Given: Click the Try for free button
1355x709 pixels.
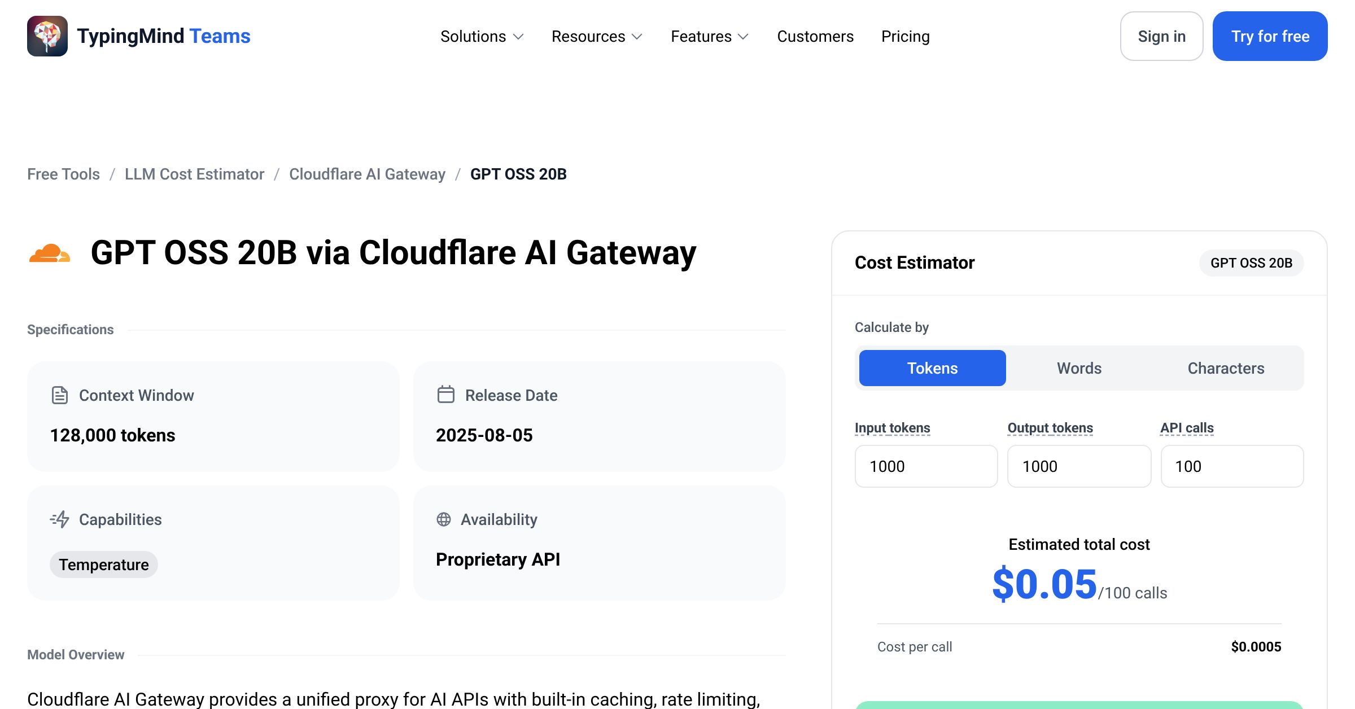Looking at the screenshot, I should tap(1270, 36).
